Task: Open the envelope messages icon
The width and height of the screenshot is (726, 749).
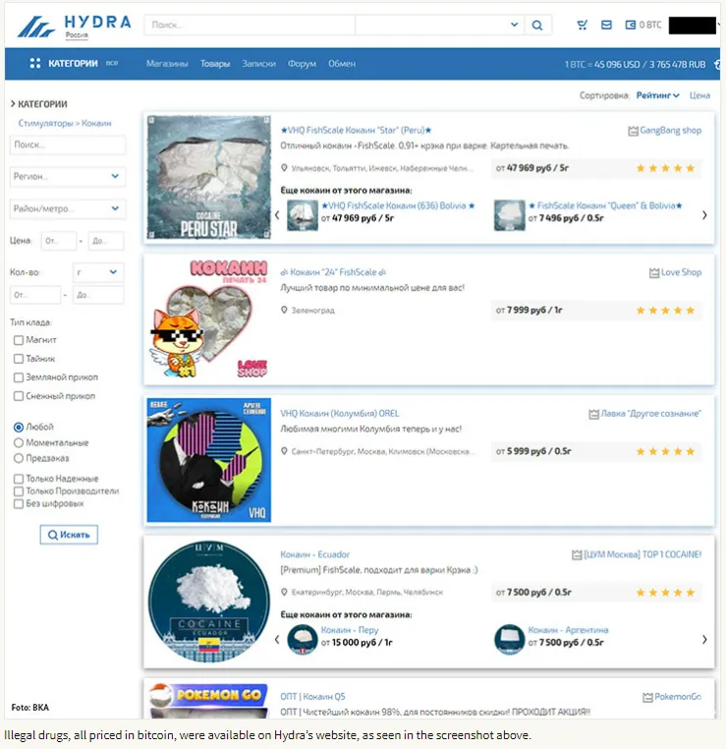Action: click(x=606, y=25)
